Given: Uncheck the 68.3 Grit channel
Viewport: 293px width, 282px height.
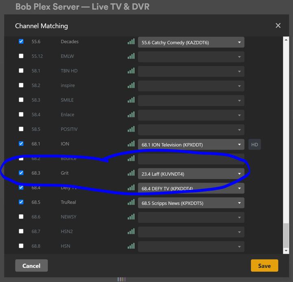Looking at the screenshot, I should pyautogui.click(x=21, y=173).
